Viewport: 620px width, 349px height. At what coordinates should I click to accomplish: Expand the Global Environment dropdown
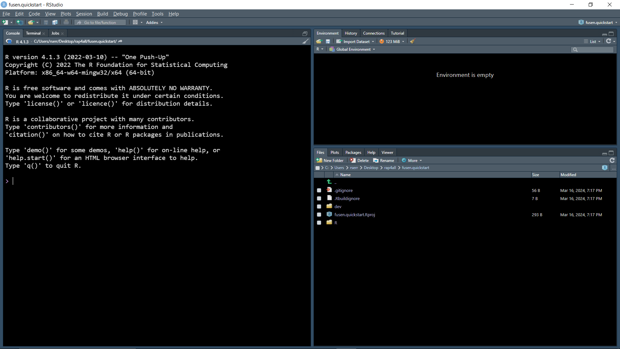(x=354, y=49)
